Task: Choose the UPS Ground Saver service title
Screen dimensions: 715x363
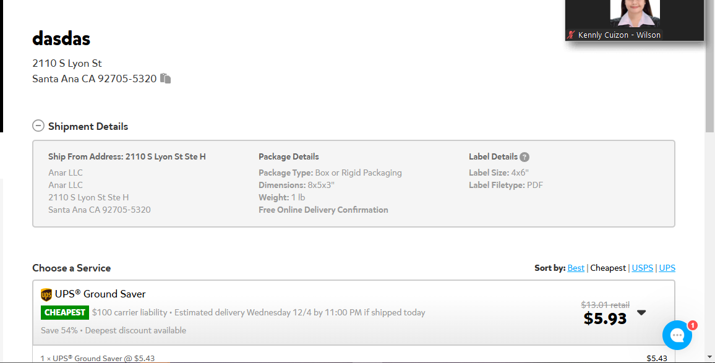Action: click(100, 294)
